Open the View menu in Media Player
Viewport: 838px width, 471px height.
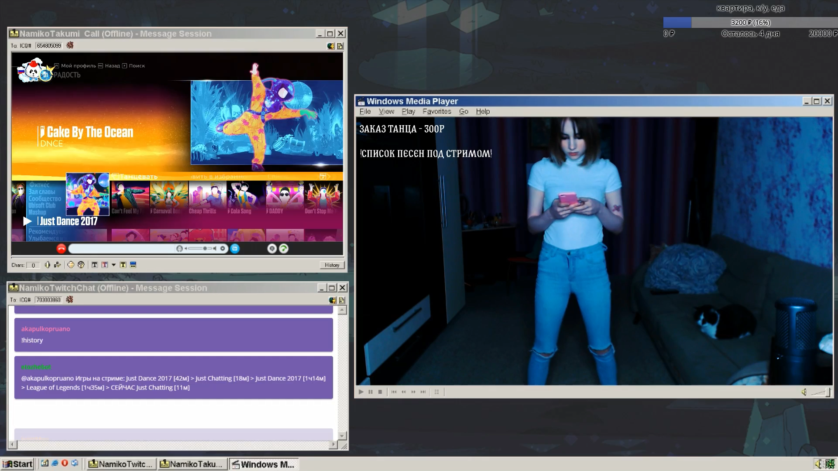[386, 112]
